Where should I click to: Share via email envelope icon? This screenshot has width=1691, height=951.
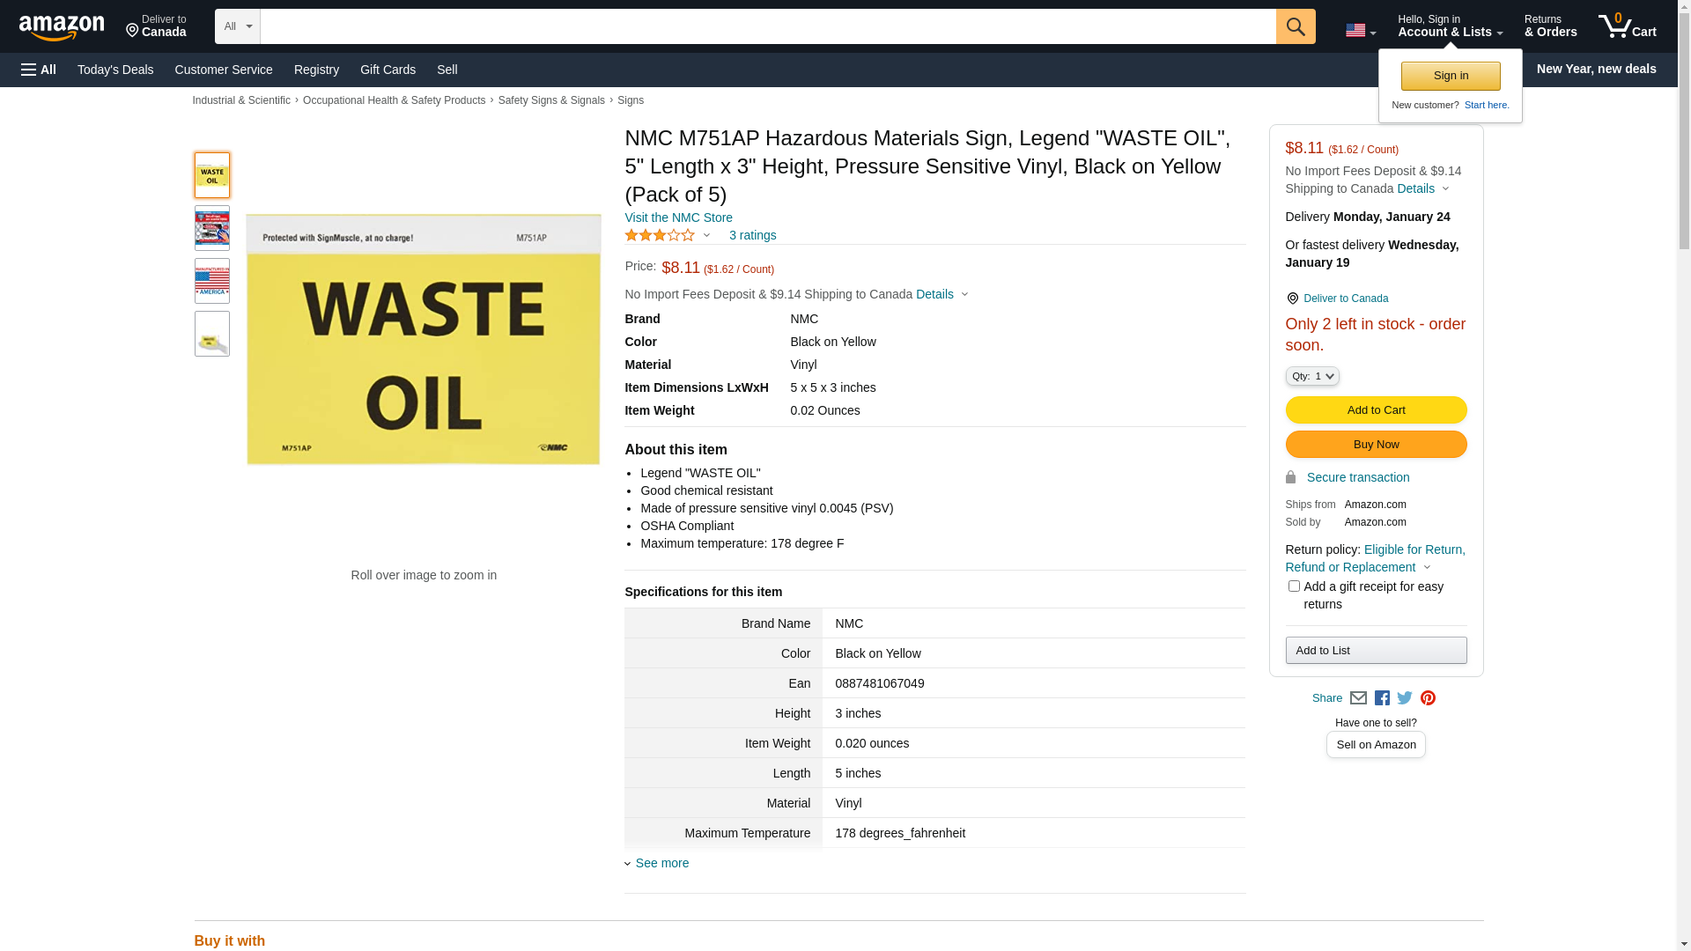click(x=1358, y=698)
